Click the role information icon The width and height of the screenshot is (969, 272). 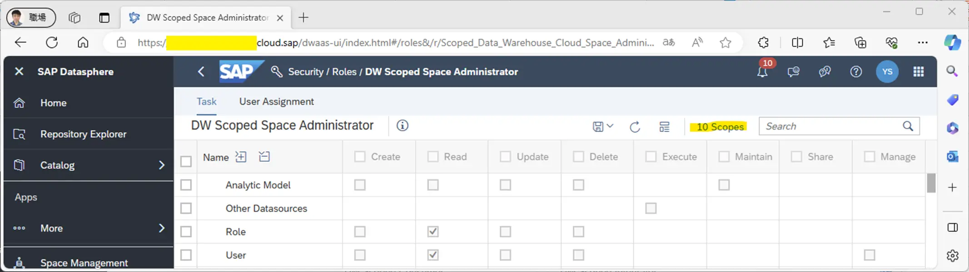pos(403,126)
